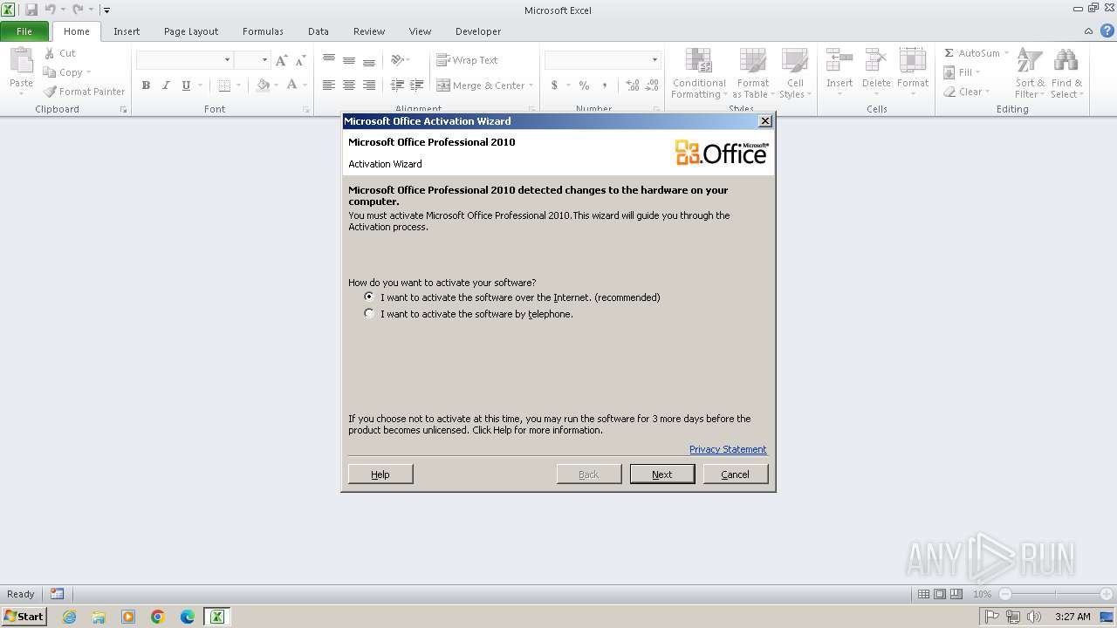Align text left in cell
Image resolution: width=1117 pixels, height=628 pixels.
tap(329, 85)
